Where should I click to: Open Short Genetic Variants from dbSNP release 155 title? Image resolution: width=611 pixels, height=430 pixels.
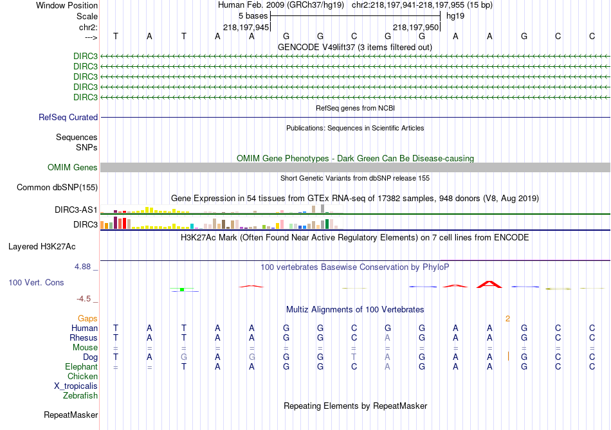tap(355, 178)
